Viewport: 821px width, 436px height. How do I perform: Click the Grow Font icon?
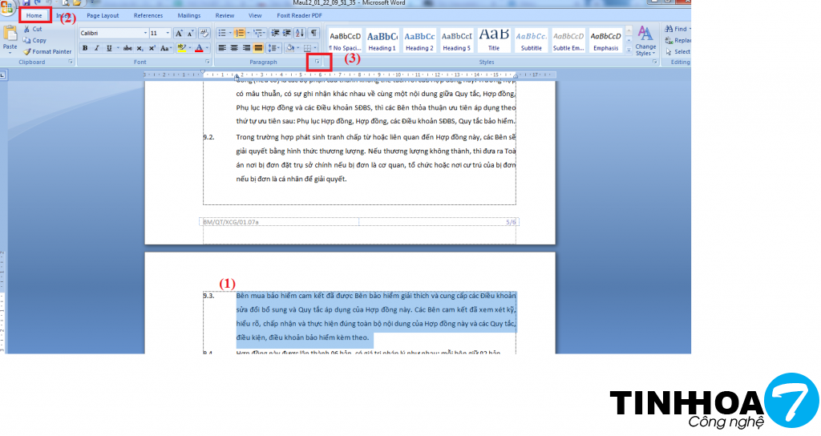[x=179, y=34]
